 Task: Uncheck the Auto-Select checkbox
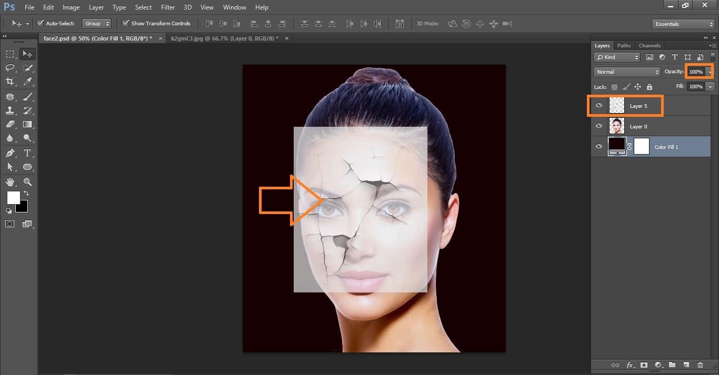click(41, 24)
